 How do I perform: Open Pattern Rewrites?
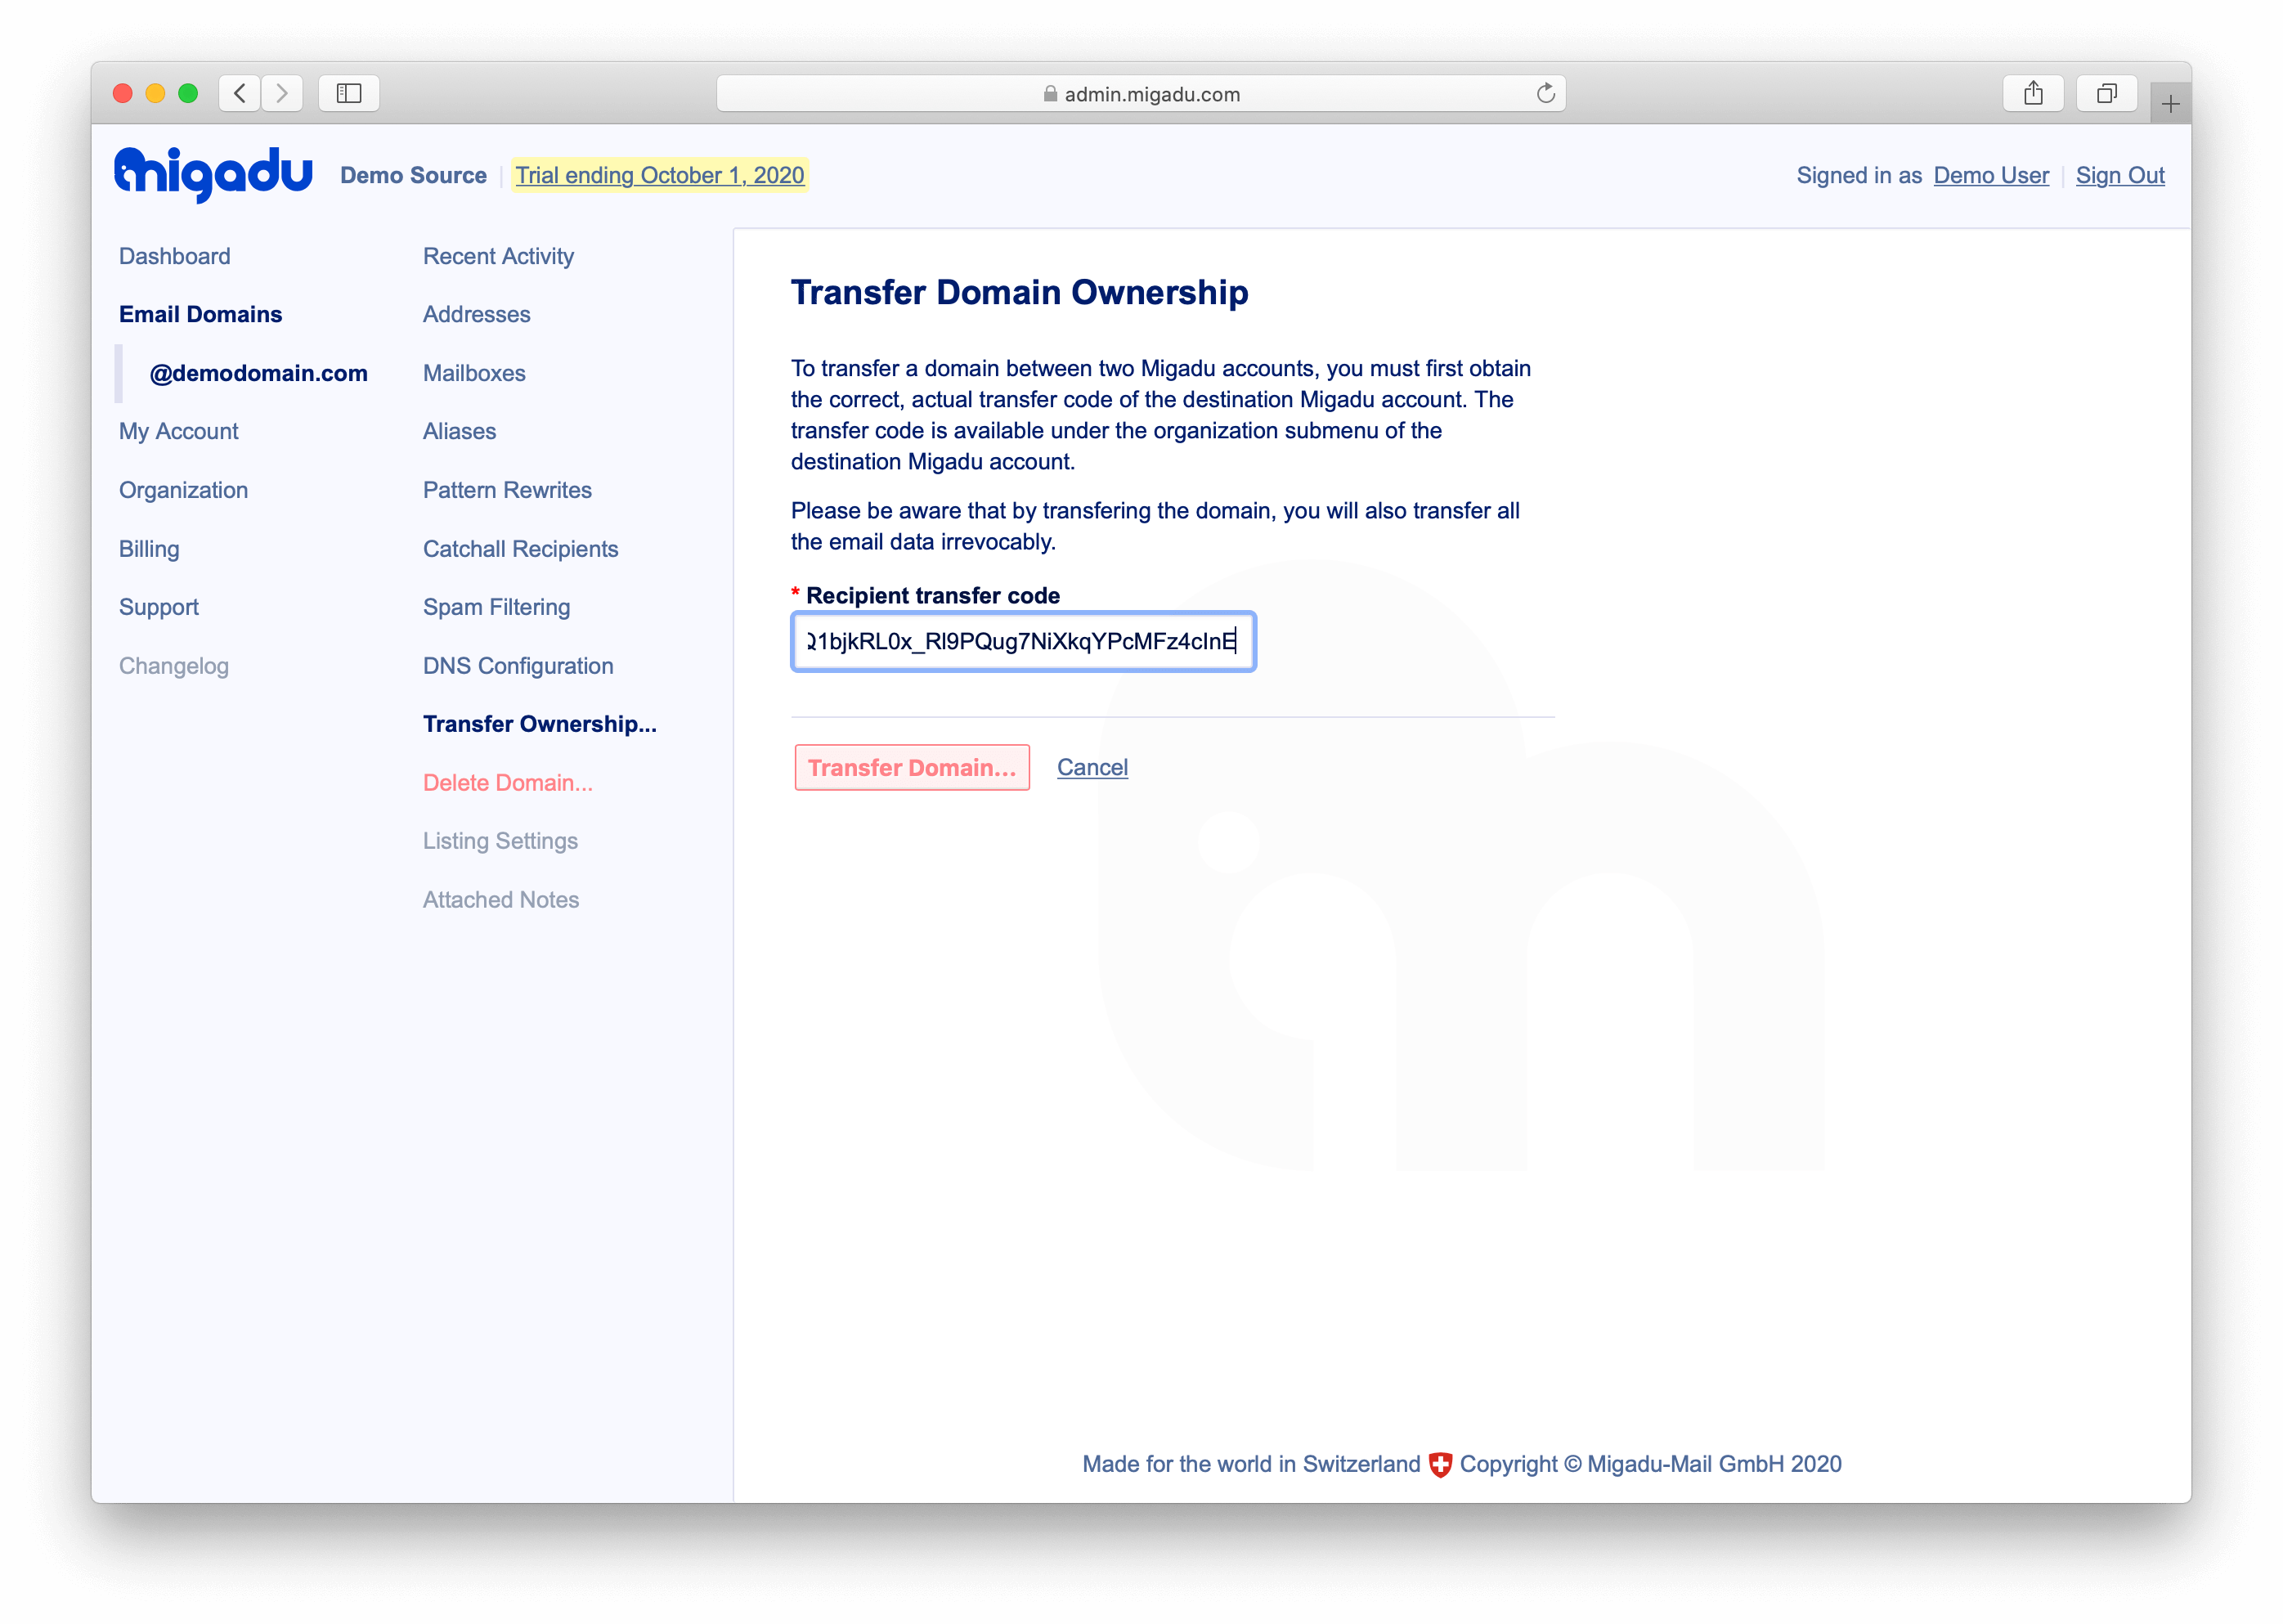tap(507, 490)
